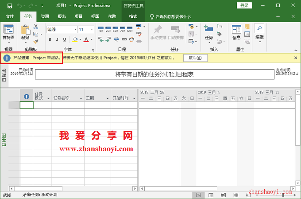Viewport: 301px width, 199px height.
Task: Click the Notes yellow icon in Properties group
Action: tap(247, 27)
